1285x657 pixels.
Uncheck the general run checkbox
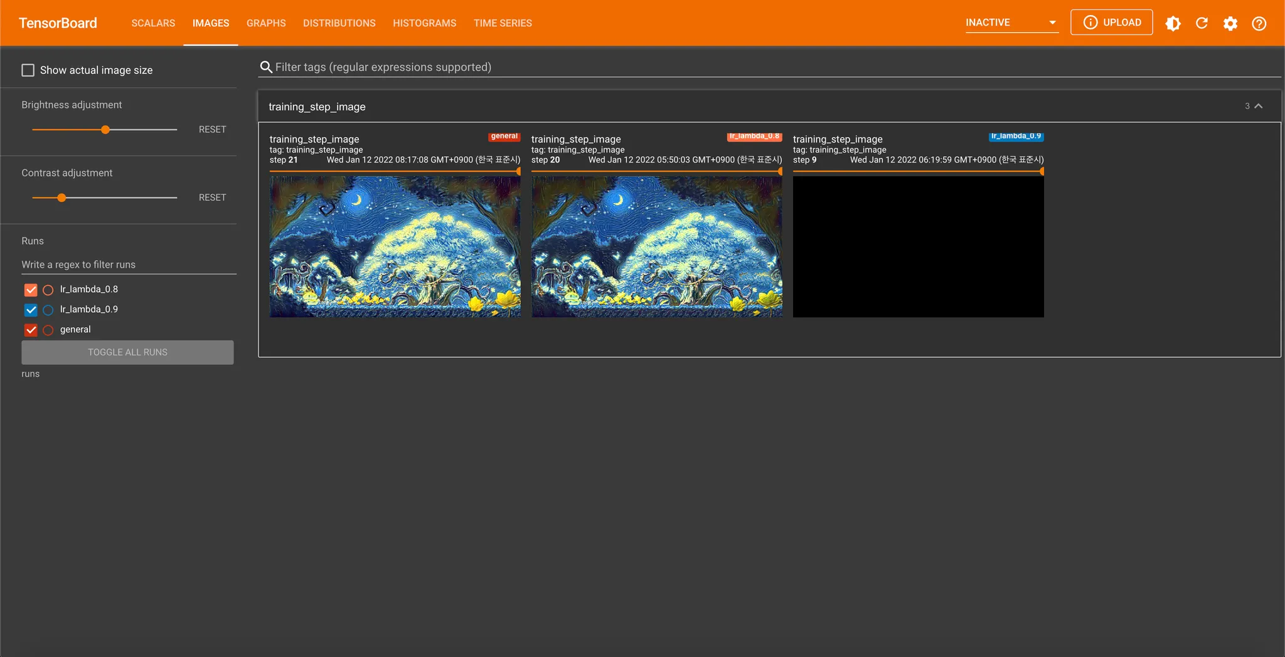point(31,330)
